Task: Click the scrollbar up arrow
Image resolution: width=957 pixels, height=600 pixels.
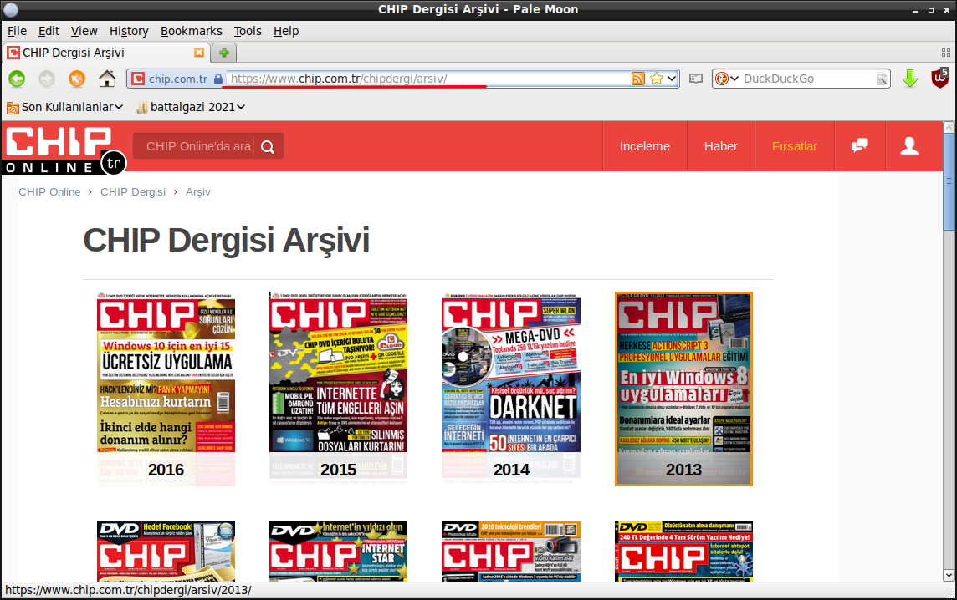Action: click(x=949, y=127)
